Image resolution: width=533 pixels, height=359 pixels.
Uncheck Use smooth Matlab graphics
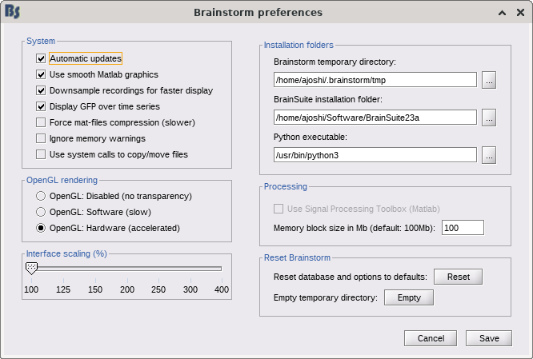point(41,74)
